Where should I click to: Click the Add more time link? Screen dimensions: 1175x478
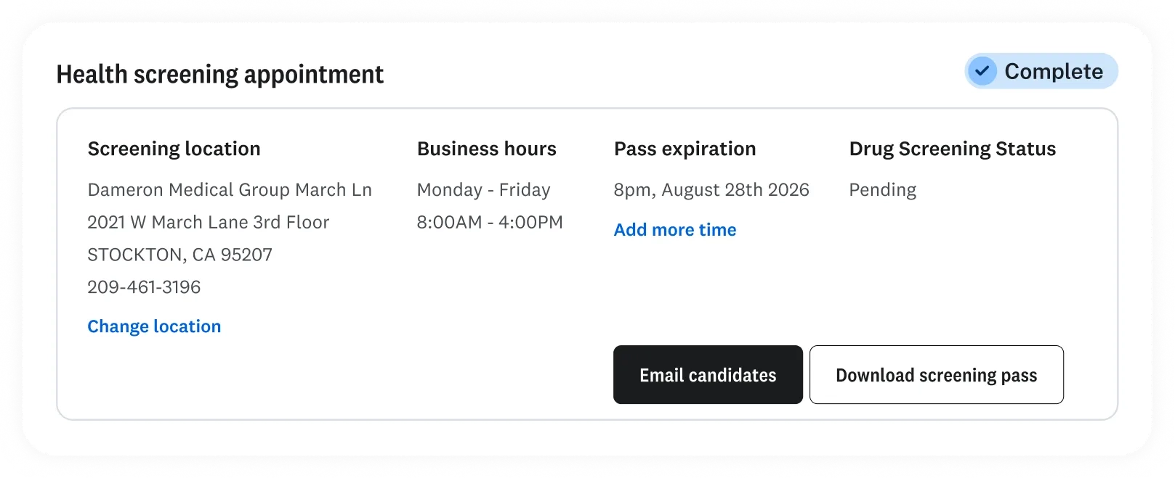click(675, 230)
